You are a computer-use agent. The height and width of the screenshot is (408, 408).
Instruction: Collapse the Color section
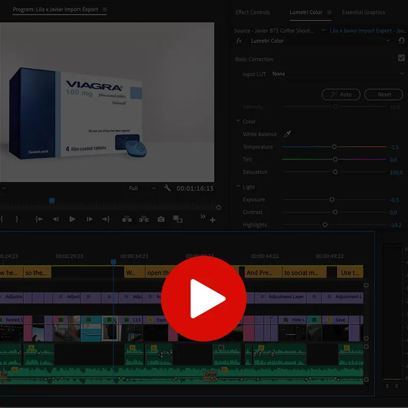coord(238,121)
